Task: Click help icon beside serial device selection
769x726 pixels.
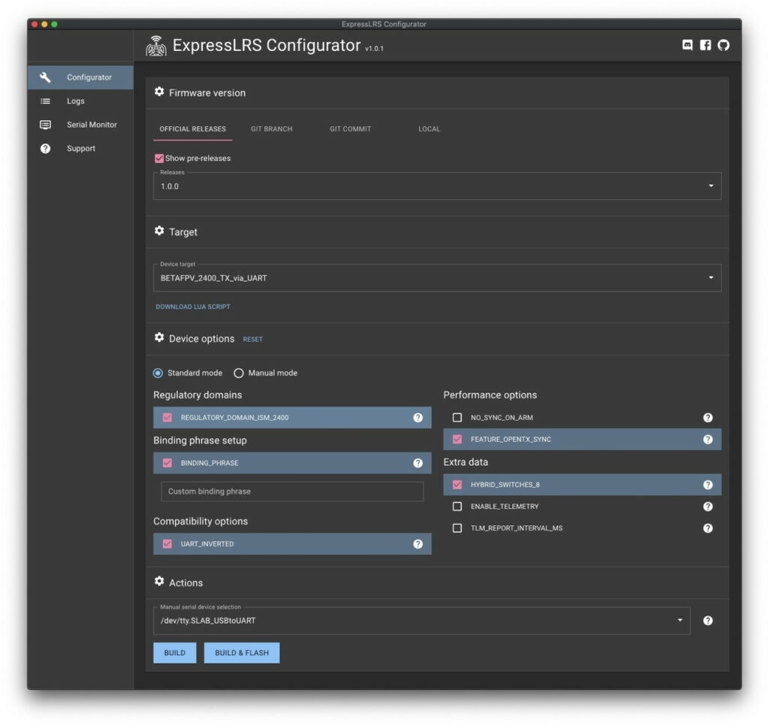Action: tap(707, 621)
